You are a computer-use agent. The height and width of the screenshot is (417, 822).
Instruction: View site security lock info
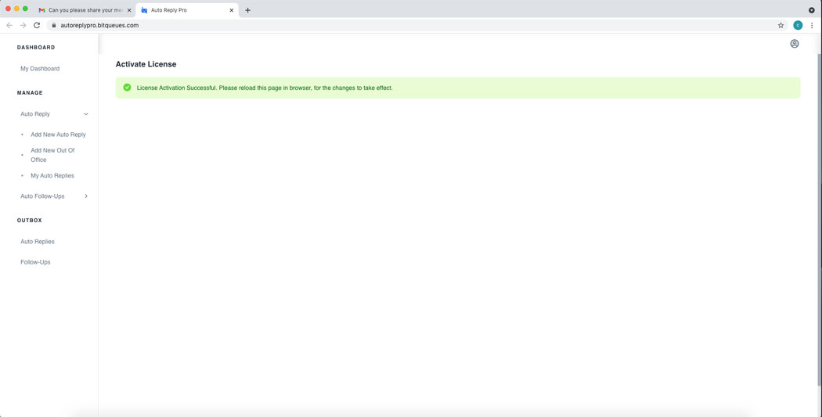click(x=53, y=25)
